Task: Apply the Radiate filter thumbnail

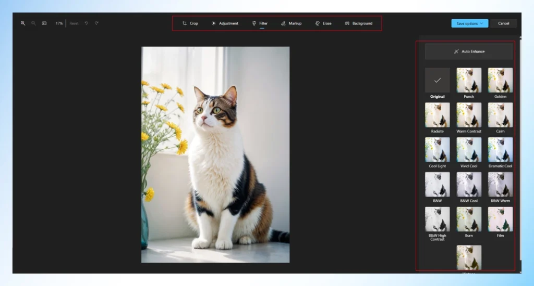Action: point(438,115)
